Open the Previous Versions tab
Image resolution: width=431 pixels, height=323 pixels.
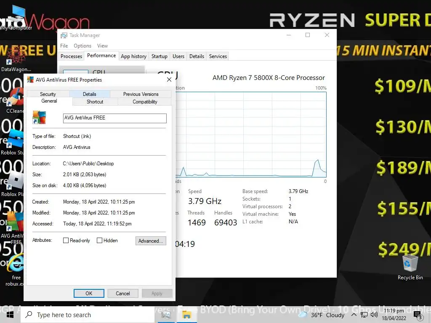tap(141, 94)
